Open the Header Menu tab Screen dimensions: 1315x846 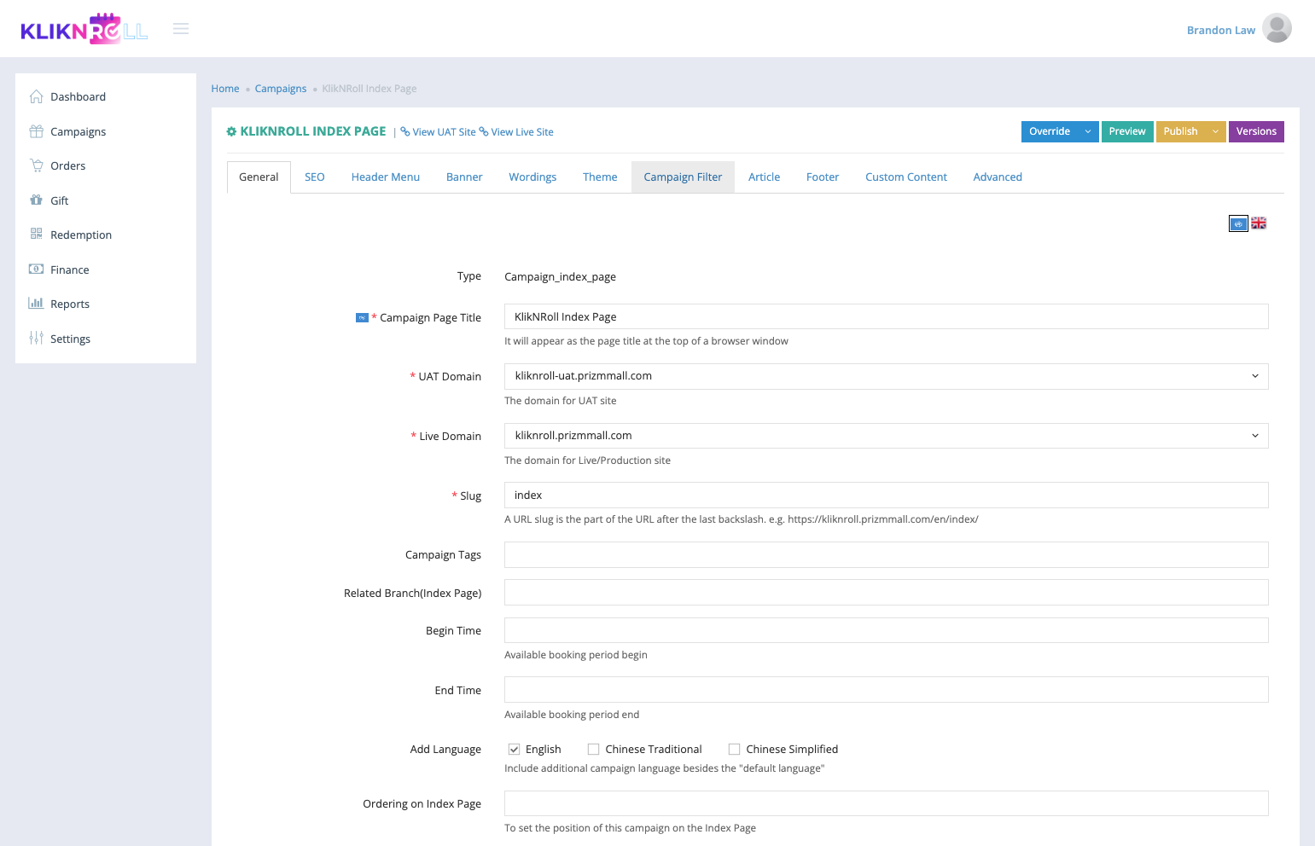(x=386, y=177)
